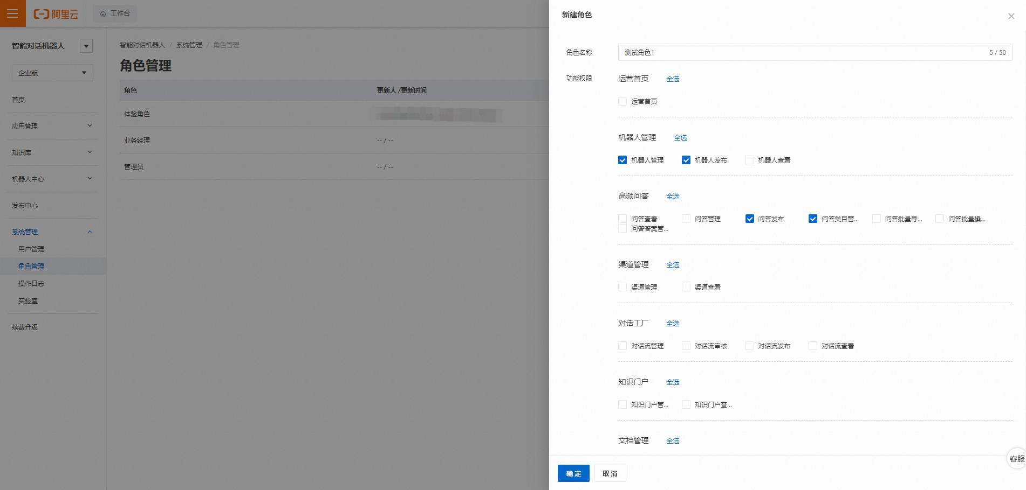
Task: Check the 问答管理 checkbox
Action: (686, 219)
